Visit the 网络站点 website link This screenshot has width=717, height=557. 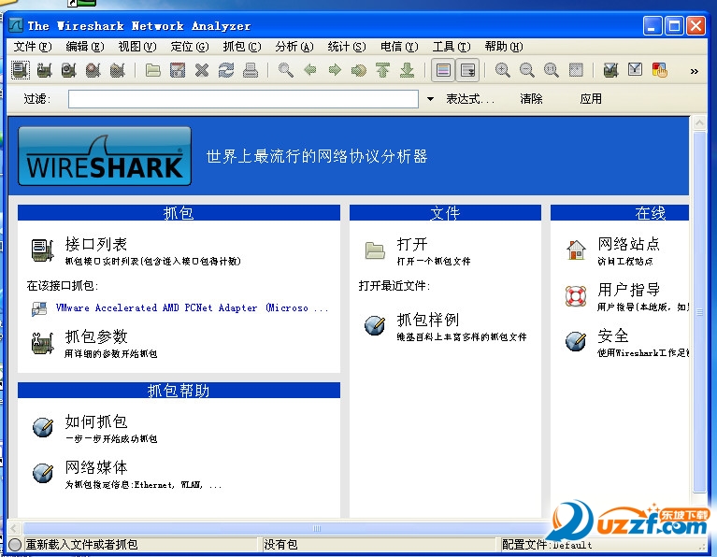click(628, 244)
